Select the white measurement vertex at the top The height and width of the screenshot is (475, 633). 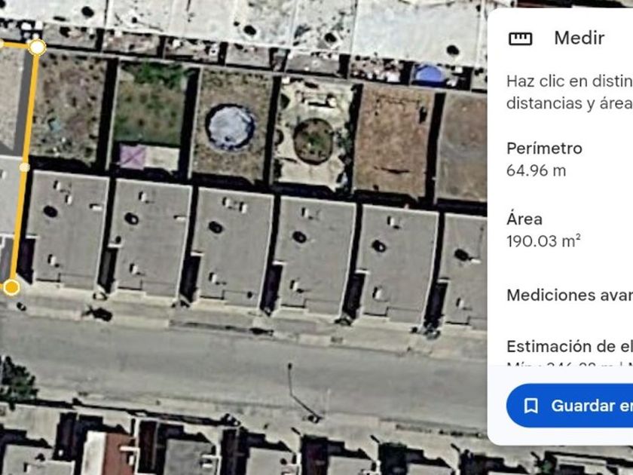point(37,47)
